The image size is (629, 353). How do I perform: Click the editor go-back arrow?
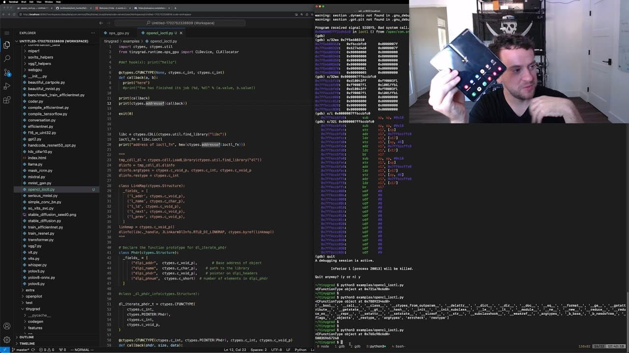[x=101, y=23]
